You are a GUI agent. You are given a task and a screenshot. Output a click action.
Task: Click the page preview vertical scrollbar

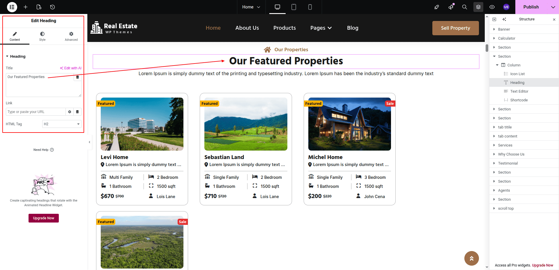[x=487, y=48]
